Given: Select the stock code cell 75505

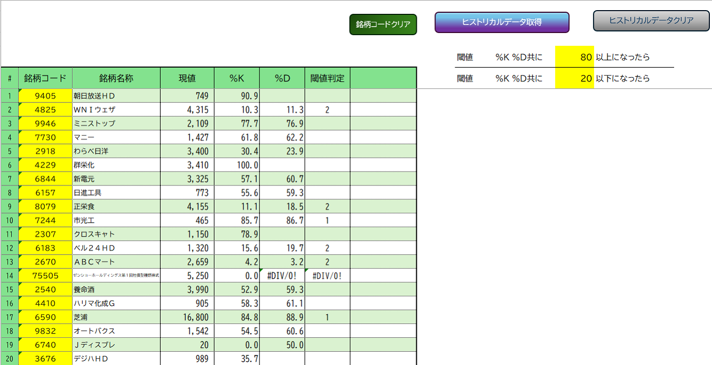Looking at the screenshot, I should point(45,276).
